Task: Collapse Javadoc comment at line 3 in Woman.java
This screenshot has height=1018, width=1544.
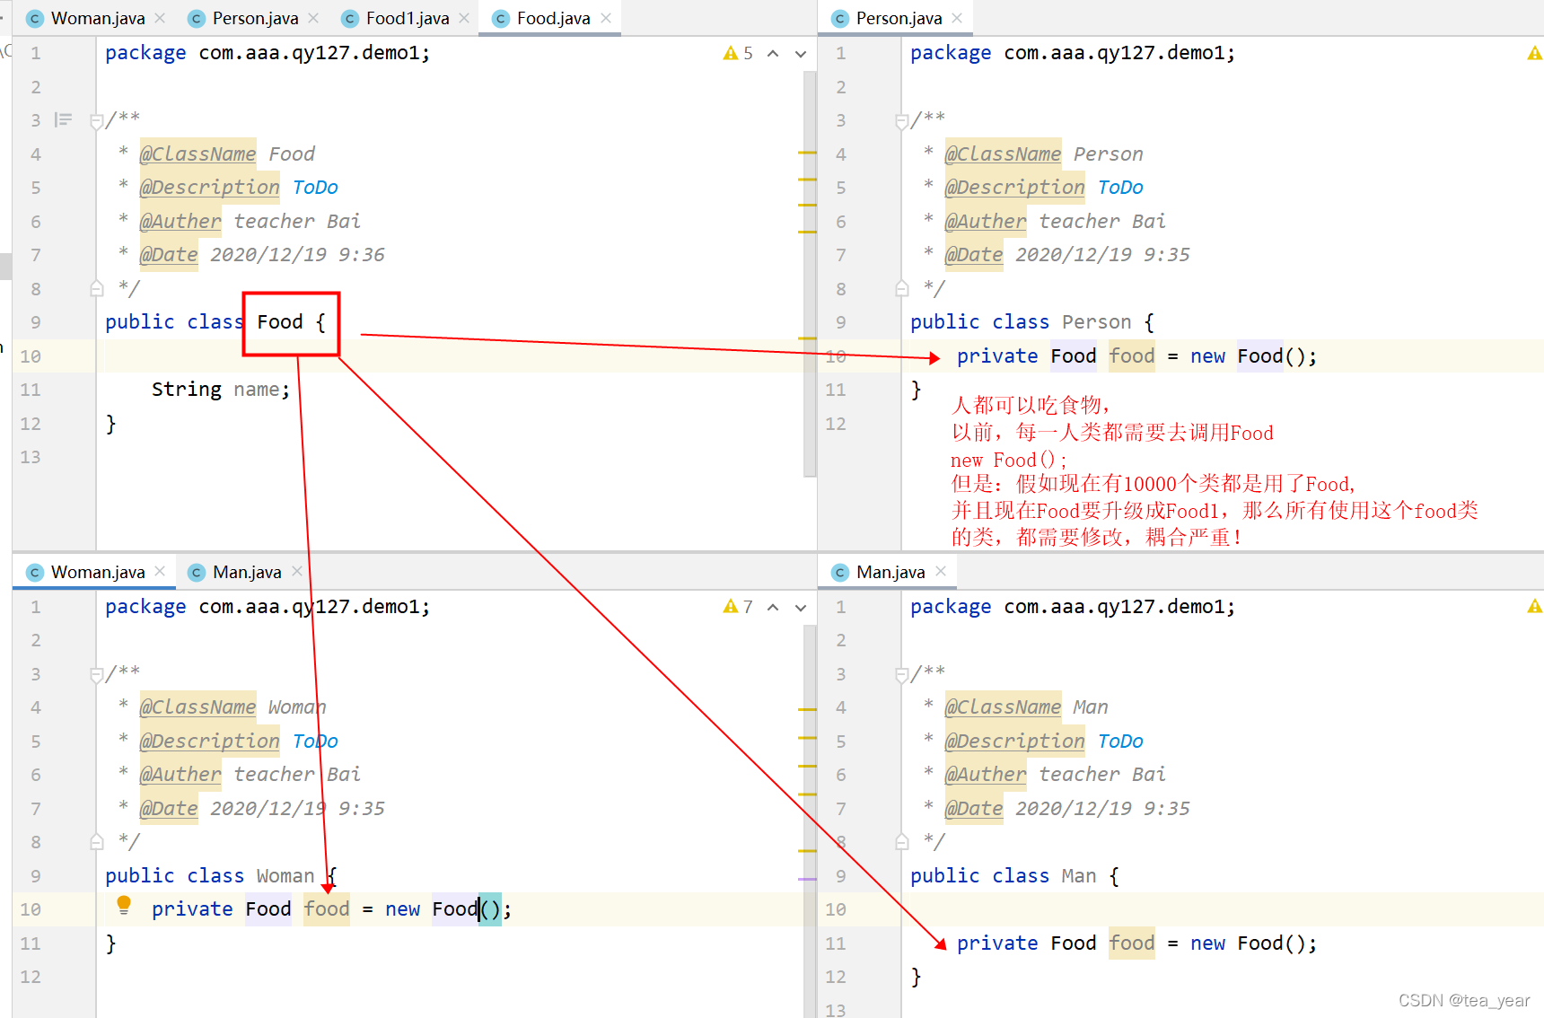Action: click(96, 675)
